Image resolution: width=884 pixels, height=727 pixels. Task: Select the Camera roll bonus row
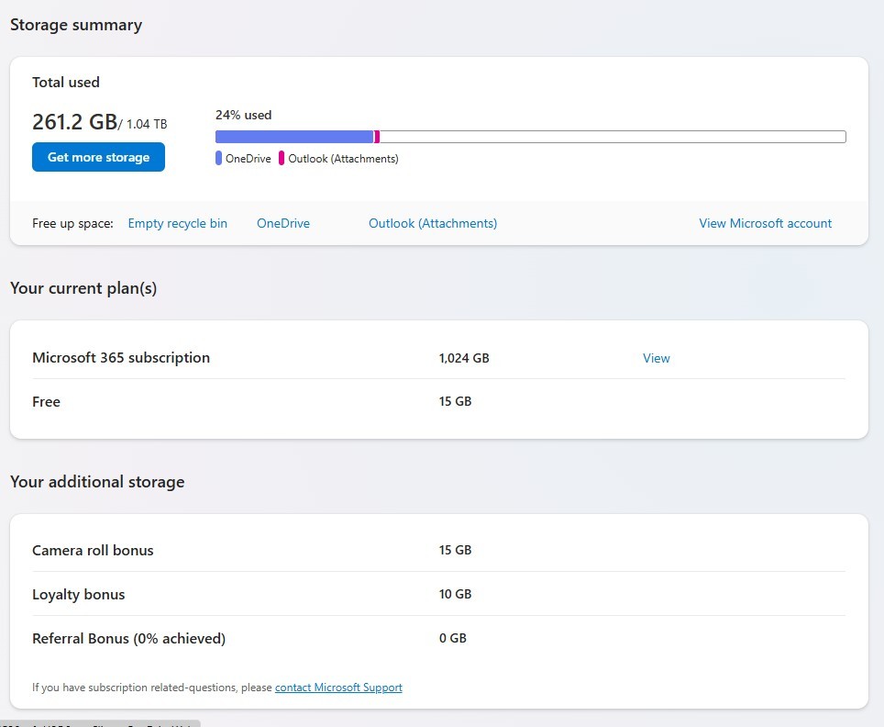(x=438, y=551)
